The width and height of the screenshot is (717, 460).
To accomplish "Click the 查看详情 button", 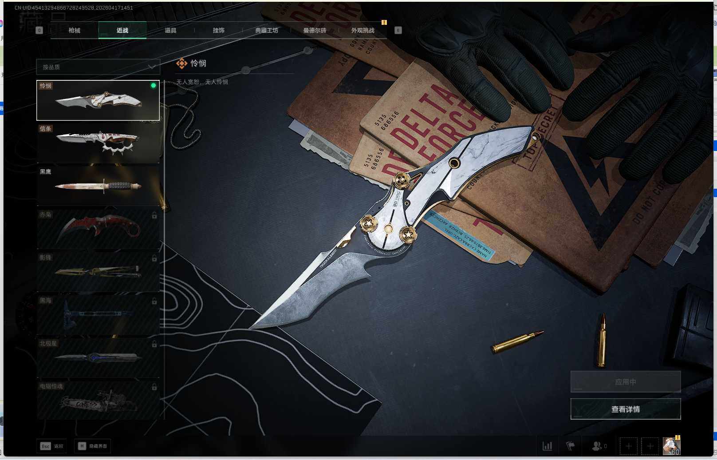I will click(625, 409).
